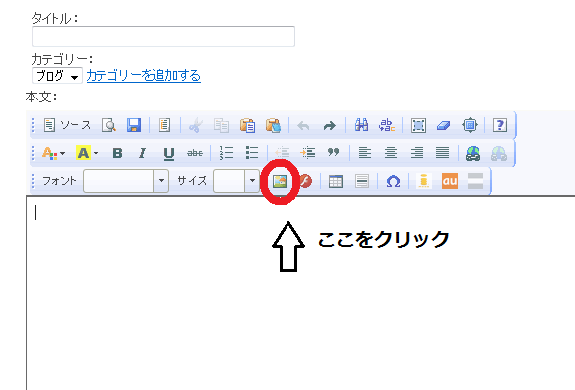Image resolution: width=575 pixels, height=390 pixels.
Task: Insert a horizontal line
Action: click(362, 181)
